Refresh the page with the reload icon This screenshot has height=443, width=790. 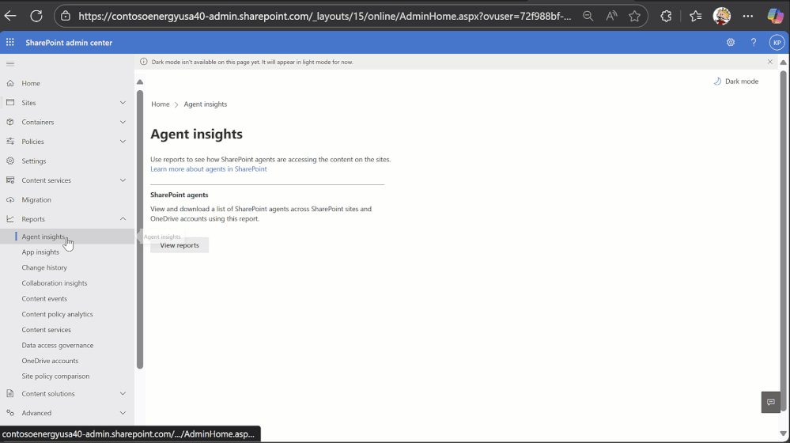pos(36,16)
